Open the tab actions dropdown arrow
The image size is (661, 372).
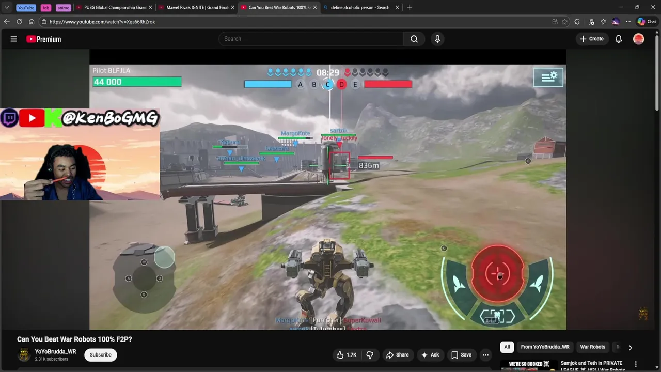coord(7,7)
